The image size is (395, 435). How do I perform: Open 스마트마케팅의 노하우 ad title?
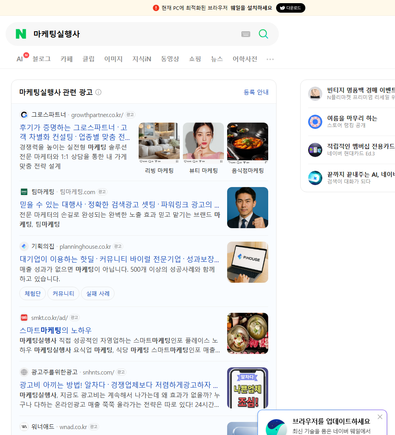point(55,330)
